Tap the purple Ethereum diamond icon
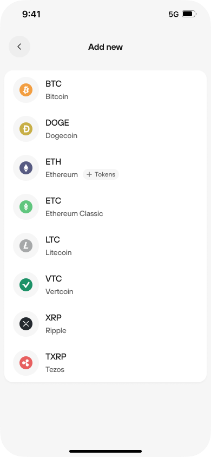The image size is (211, 457). (26, 168)
